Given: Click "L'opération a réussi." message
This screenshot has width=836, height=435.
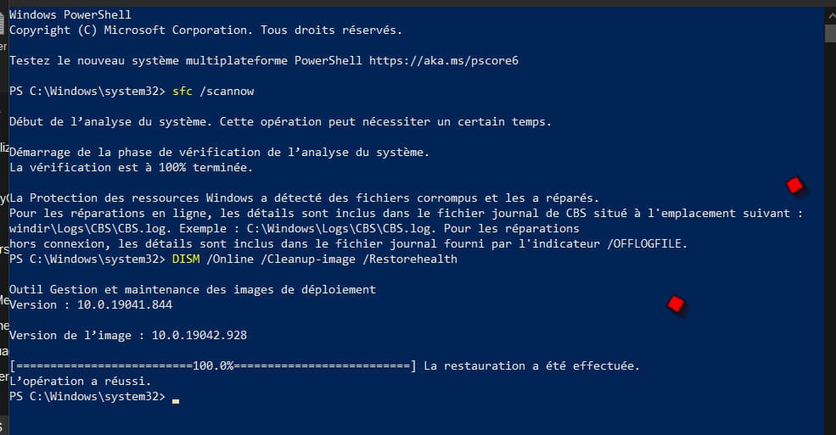Looking at the screenshot, I should (x=80, y=382).
